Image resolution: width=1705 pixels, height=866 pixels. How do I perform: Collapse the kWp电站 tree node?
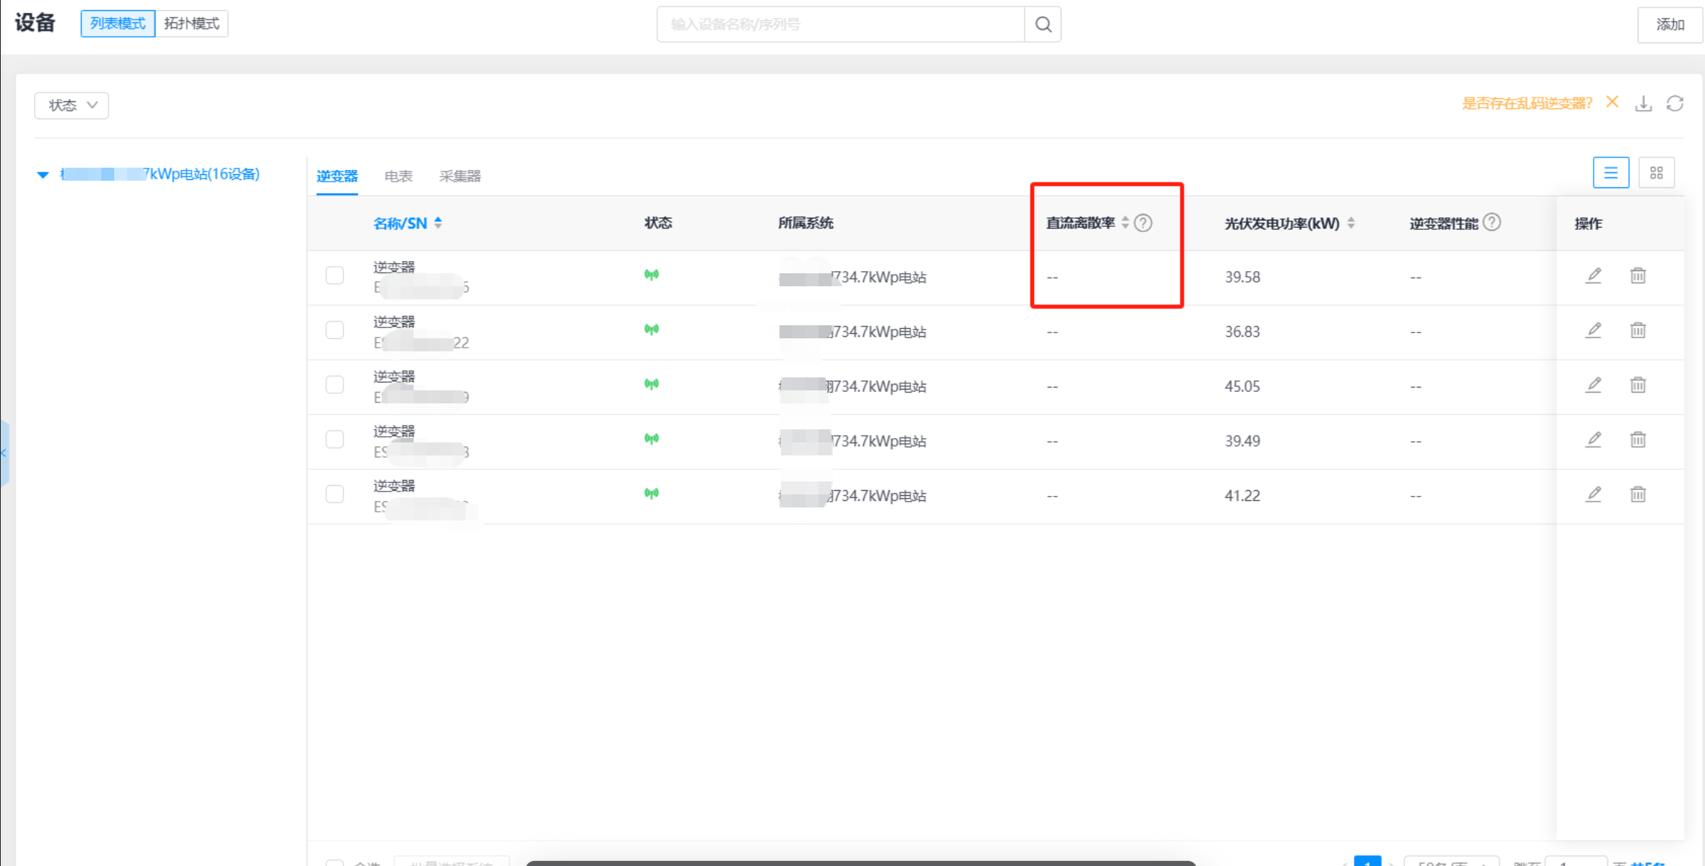pyautogui.click(x=43, y=174)
